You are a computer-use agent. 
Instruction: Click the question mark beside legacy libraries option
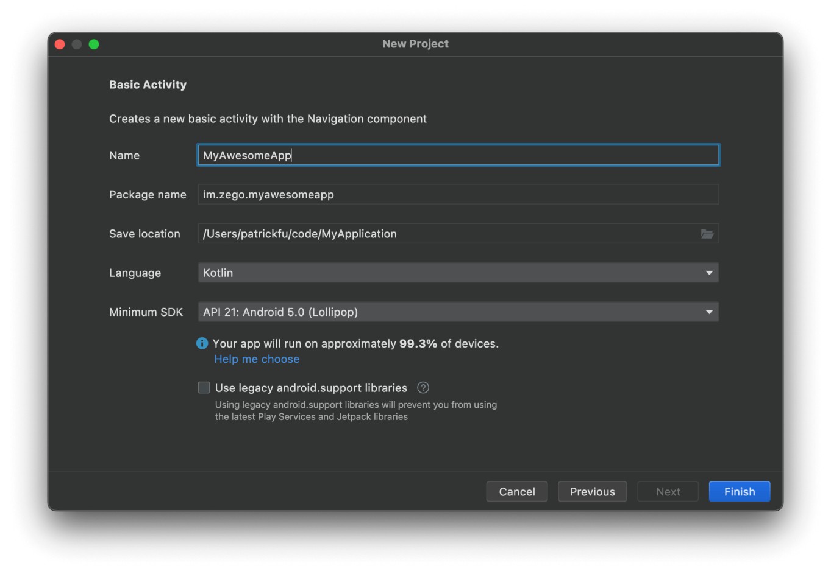coord(423,387)
